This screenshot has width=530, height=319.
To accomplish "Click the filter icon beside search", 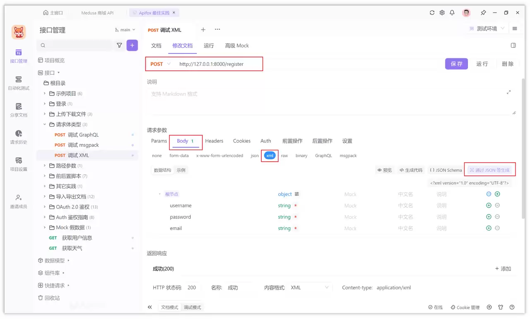I will point(119,45).
